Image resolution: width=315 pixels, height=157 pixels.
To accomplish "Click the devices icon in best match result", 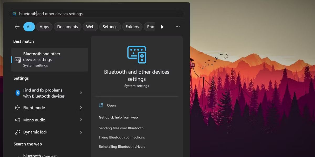I will coord(18,60).
